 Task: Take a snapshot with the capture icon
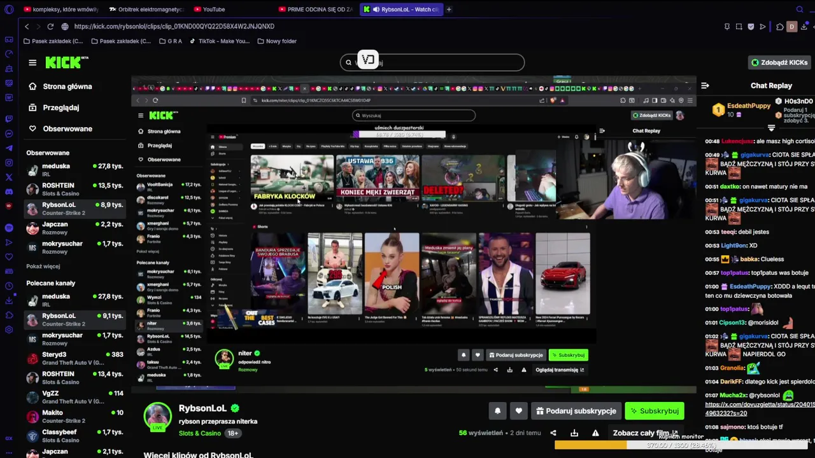pyautogui.click(x=739, y=27)
